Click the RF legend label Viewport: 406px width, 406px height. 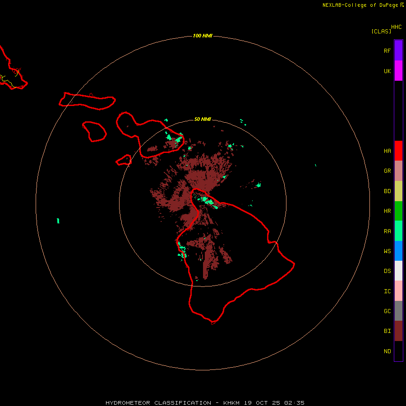[387, 51]
